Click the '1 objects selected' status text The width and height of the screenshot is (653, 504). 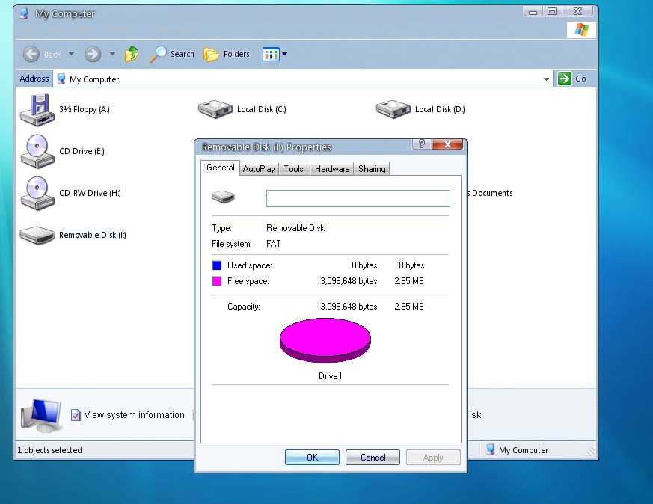(49, 450)
